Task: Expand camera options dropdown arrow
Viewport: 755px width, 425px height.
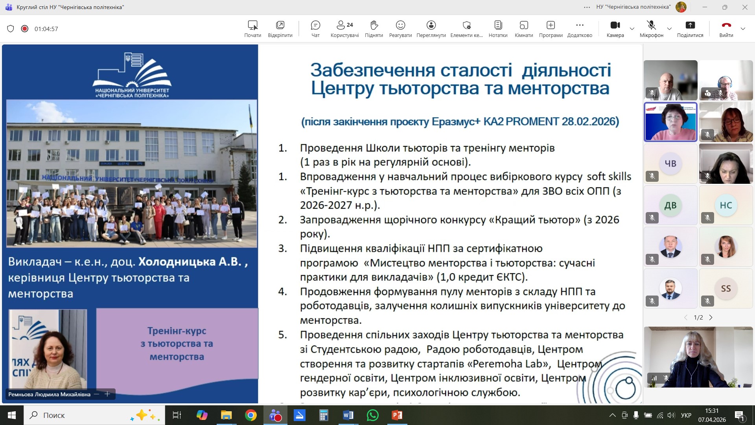Action: 632,29
